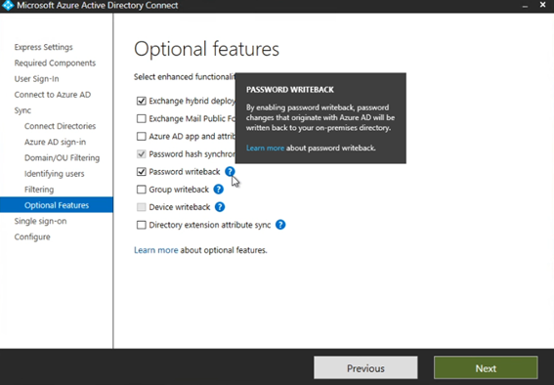This screenshot has height=385, width=554.
Task: Open Domain/OU Filtering sub-step
Action: pyautogui.click(x=62, y=158)
